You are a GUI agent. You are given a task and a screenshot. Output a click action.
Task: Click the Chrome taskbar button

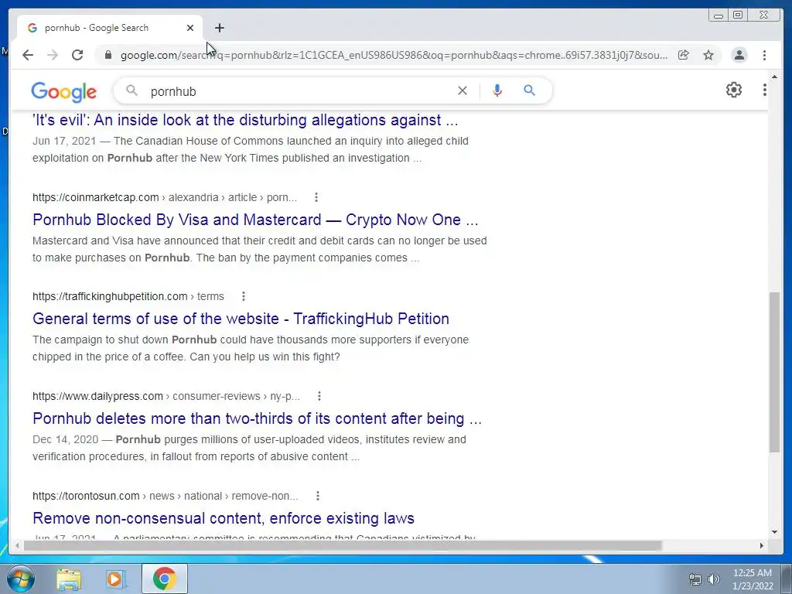click(165, 579)
